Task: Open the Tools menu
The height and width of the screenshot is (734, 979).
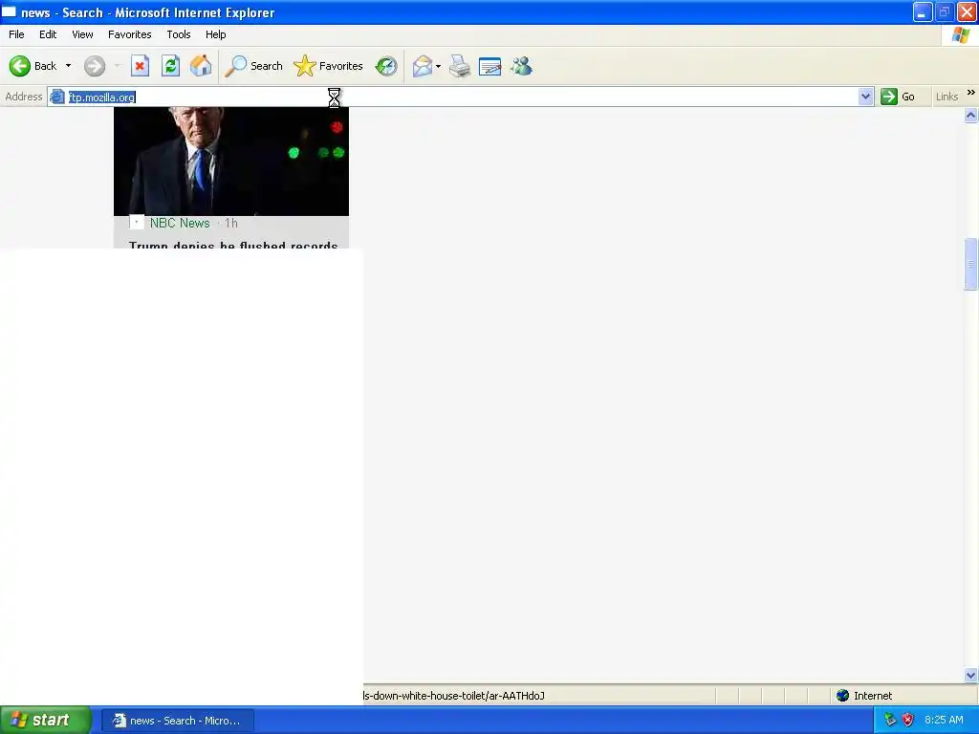Action: [x=179, y=34]
